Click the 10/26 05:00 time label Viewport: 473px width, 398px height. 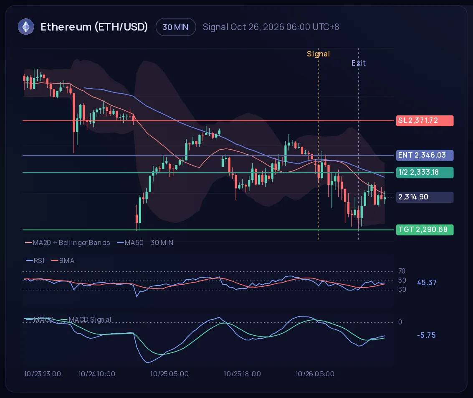click(315, 374)
